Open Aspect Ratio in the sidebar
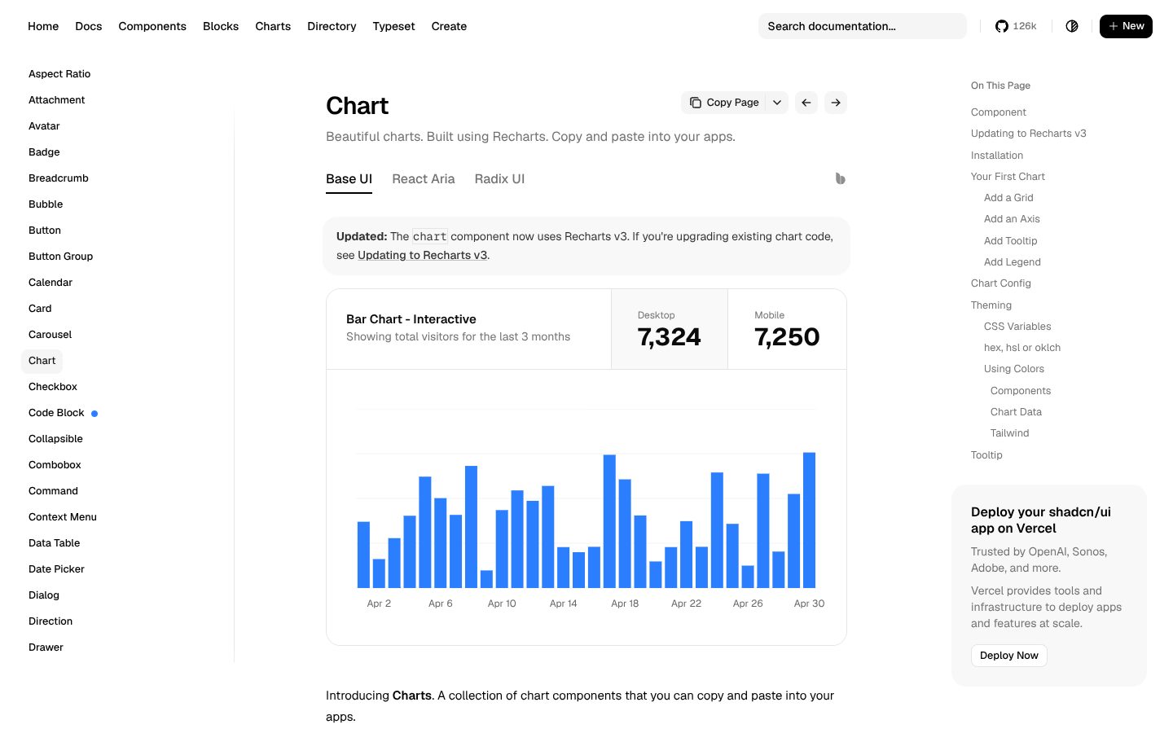Screen dimensions: 1173x733 [59, 74]
